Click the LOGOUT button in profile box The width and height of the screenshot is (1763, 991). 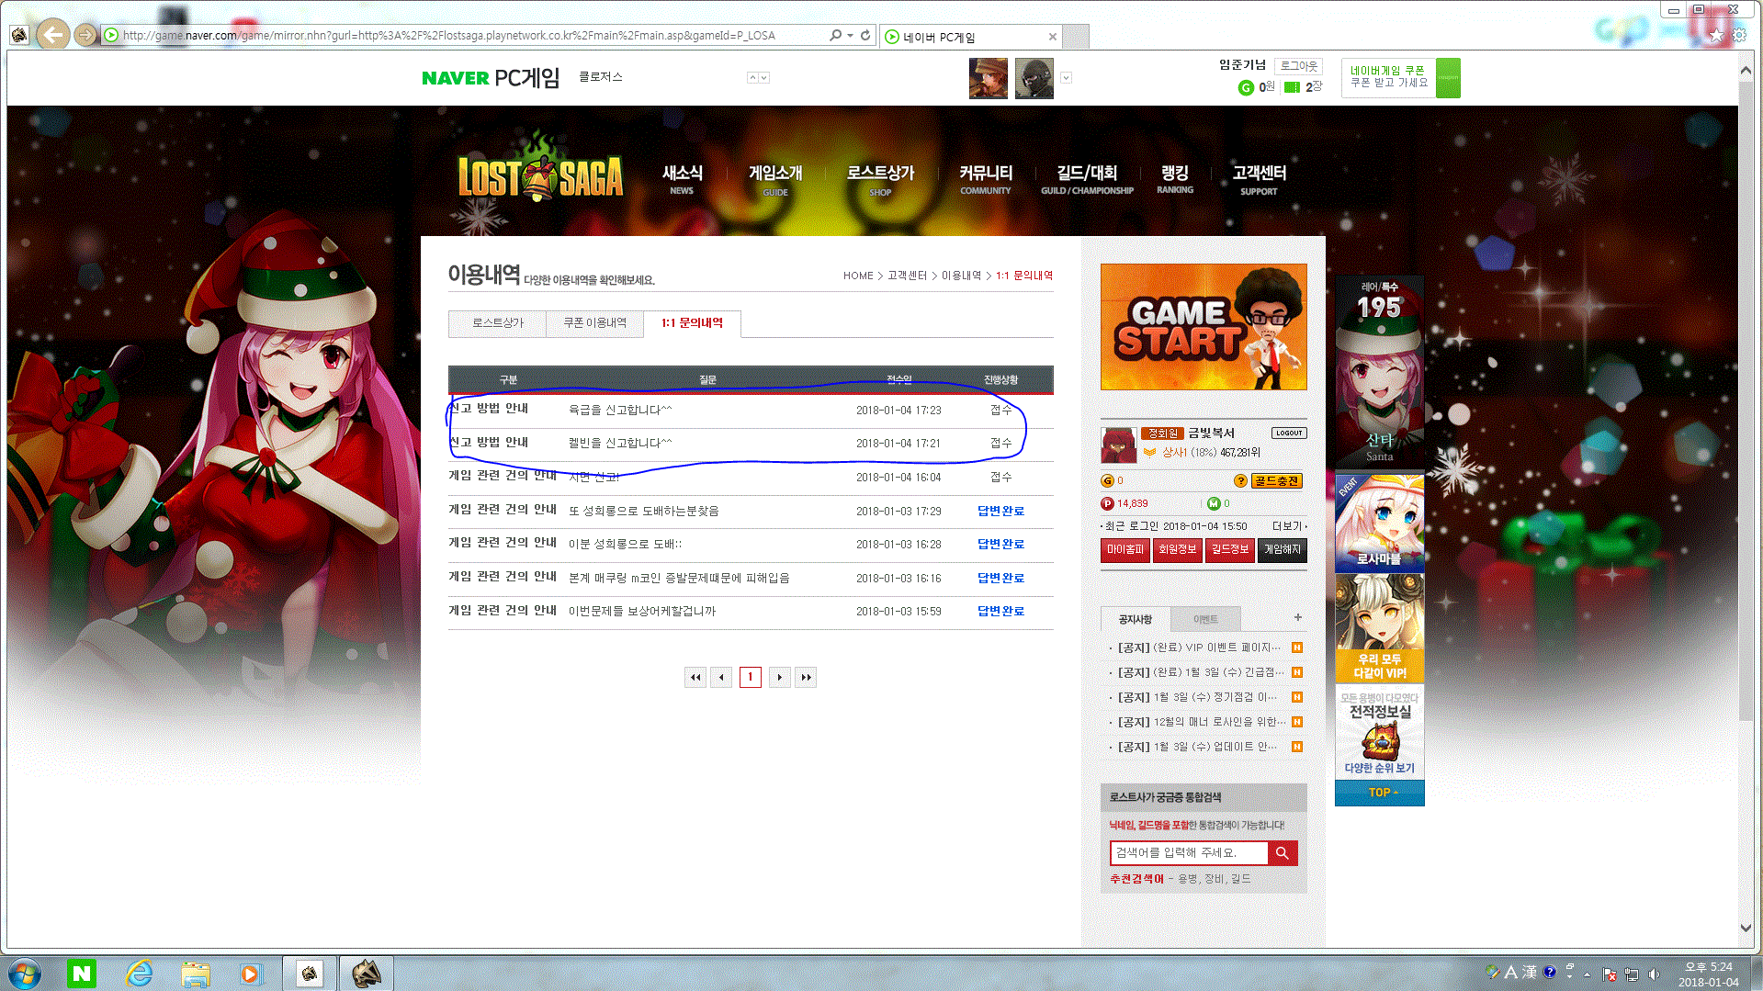pyautogui.click(x=1289, y=433)
